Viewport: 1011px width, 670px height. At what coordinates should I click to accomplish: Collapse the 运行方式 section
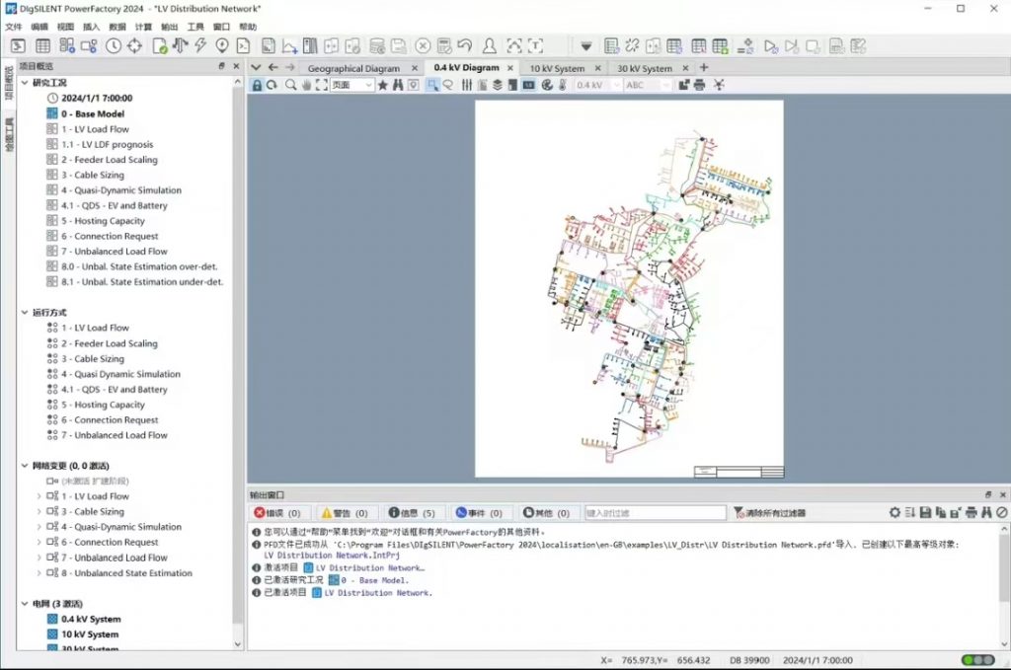pos(25,312)
